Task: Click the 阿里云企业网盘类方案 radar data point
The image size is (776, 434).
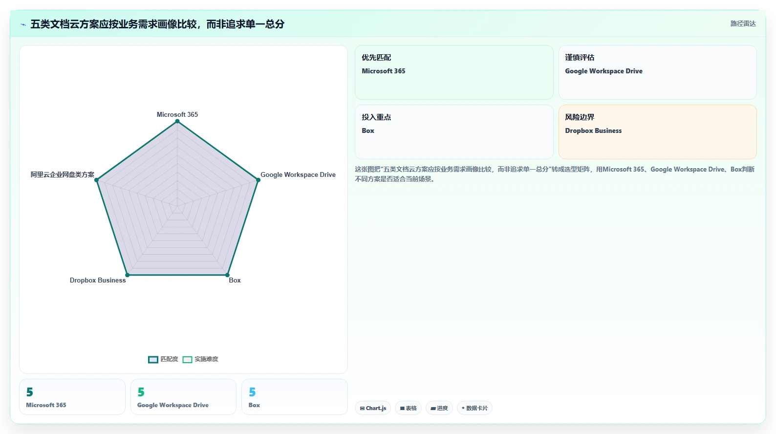Action: click(97, 180)
